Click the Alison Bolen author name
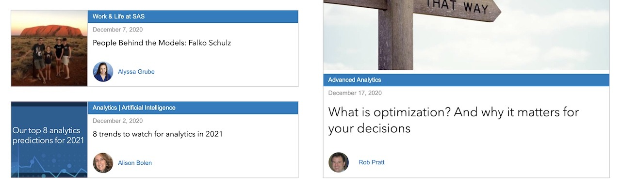 [135, 163]
